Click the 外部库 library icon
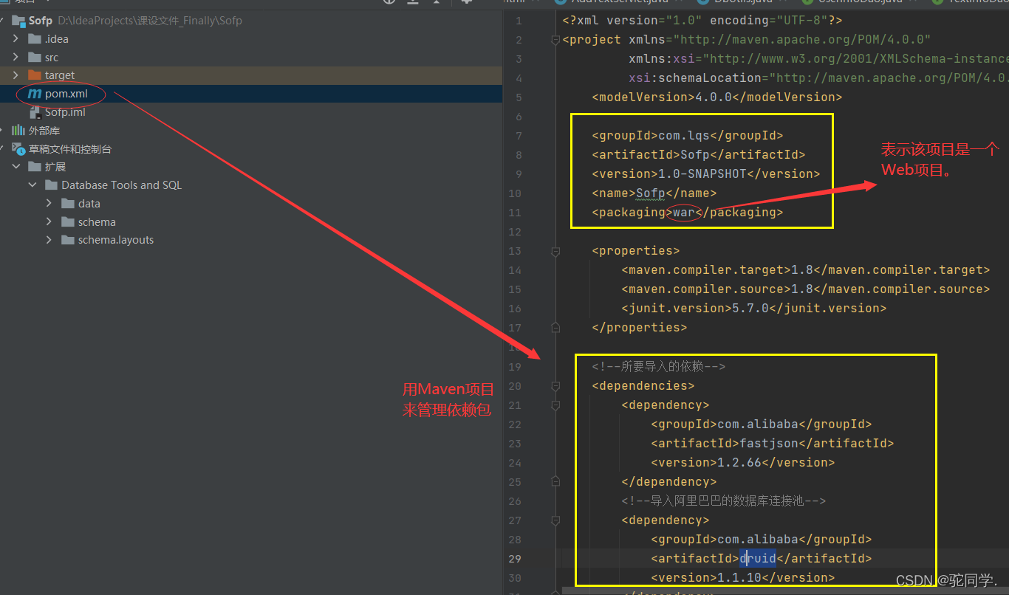This screenshot has height=595, width=1009. 18,131
